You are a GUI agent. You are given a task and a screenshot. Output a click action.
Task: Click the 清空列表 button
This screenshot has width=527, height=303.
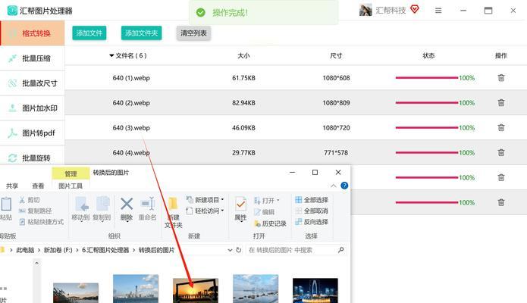pyautogui.click(x=193, y=33)
